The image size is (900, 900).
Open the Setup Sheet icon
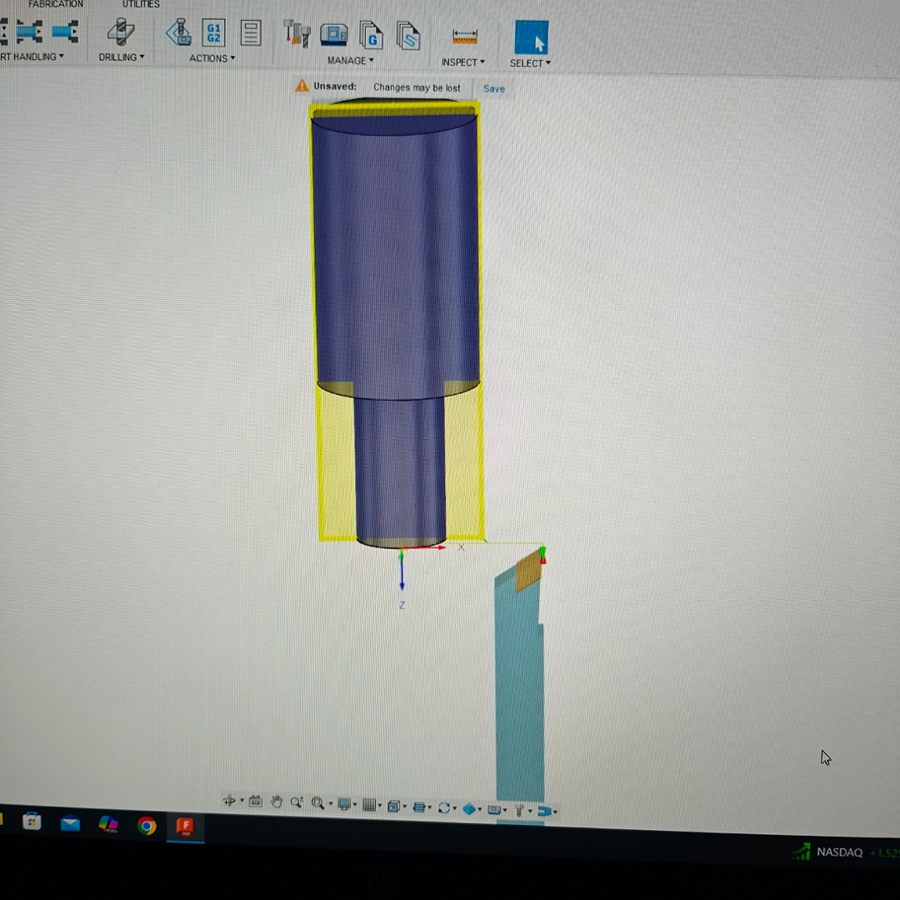pyautogui.click(x=251, y=33)
